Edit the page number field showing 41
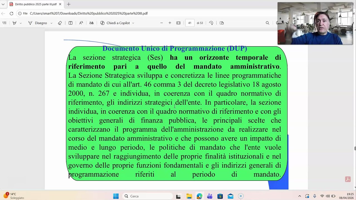The height and width of the screenshot is (200, 356). pyautogui.click(x=190, y=23)
